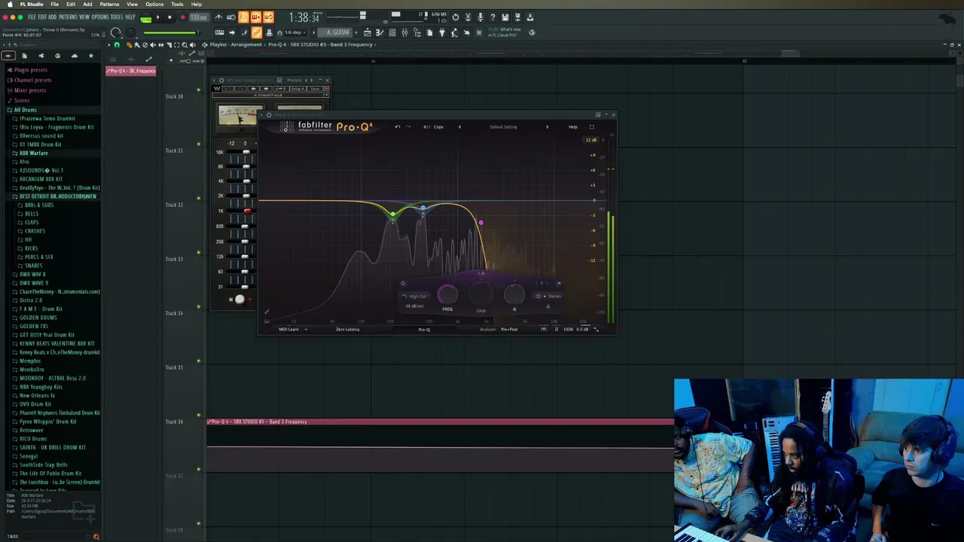Image resolution: width=964 pixels, height=542 pixels.
Task: Toggle Pro-Q 4 full screen icon
Action: (x=591, y=126)
